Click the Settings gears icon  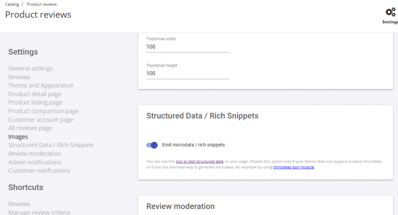coord(391,13)
